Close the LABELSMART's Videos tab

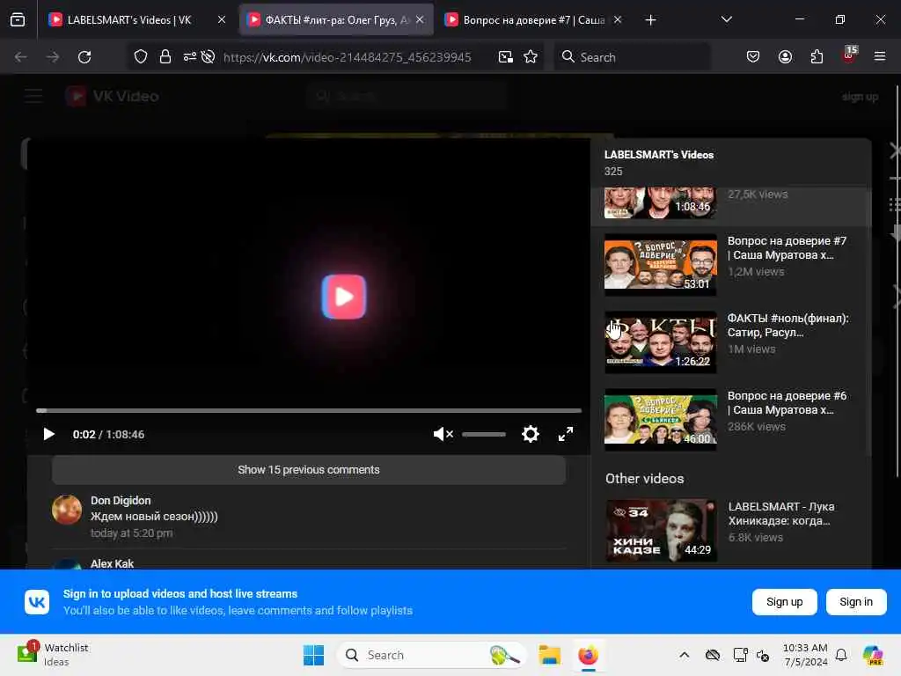coord(222,19)
